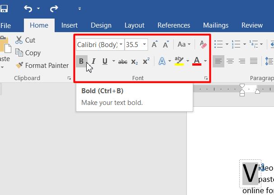Clear all formatting with eraser icon

coord(203,44)
